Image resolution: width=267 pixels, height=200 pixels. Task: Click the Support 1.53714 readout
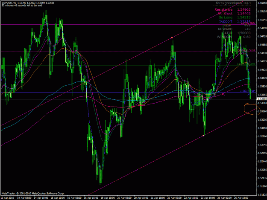coord(235,21)
